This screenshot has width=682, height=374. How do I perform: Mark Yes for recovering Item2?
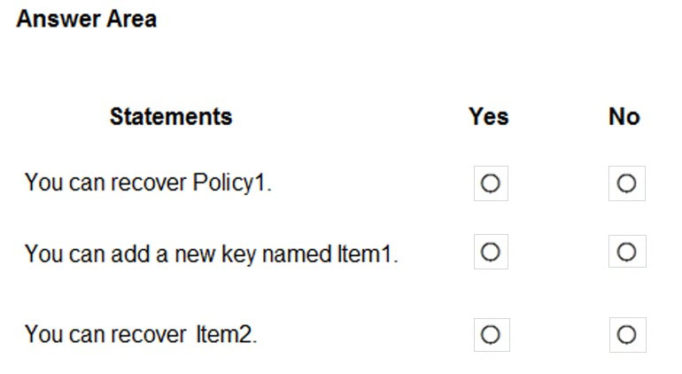(491, 334)
